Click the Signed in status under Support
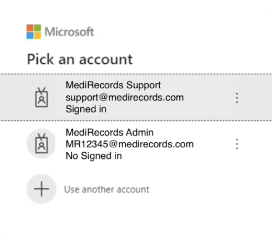This screenshot has height=242, width=272. 86,109
